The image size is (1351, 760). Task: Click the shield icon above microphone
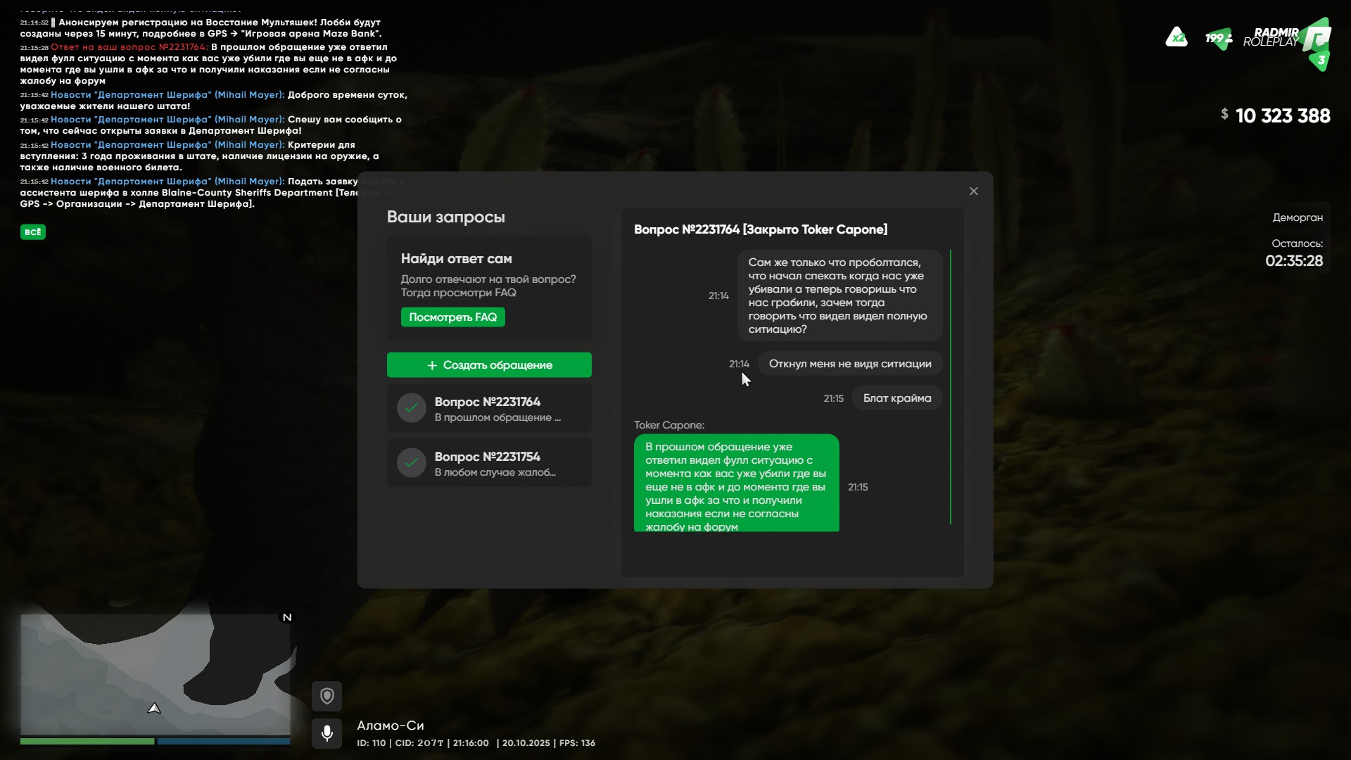click(x=326, y=696)
